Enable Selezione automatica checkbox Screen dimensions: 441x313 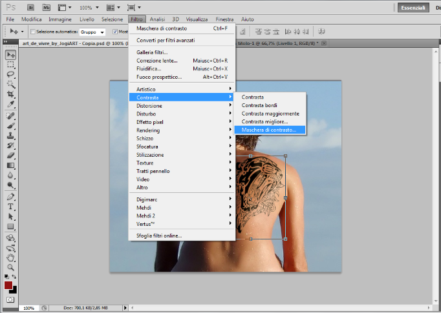tap(32, 32)
